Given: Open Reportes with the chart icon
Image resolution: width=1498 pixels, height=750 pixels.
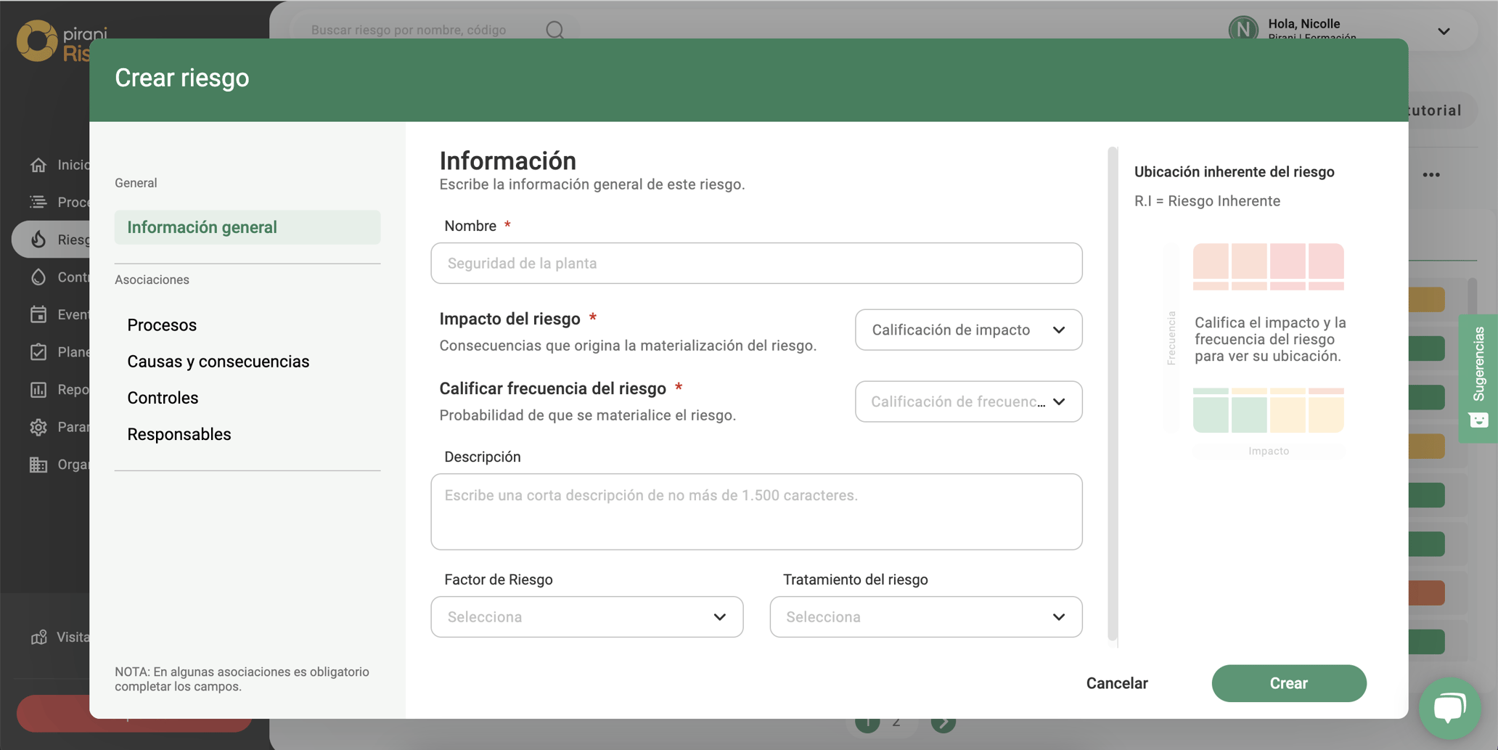Looking at the screenshot, I should pos(39,389).
